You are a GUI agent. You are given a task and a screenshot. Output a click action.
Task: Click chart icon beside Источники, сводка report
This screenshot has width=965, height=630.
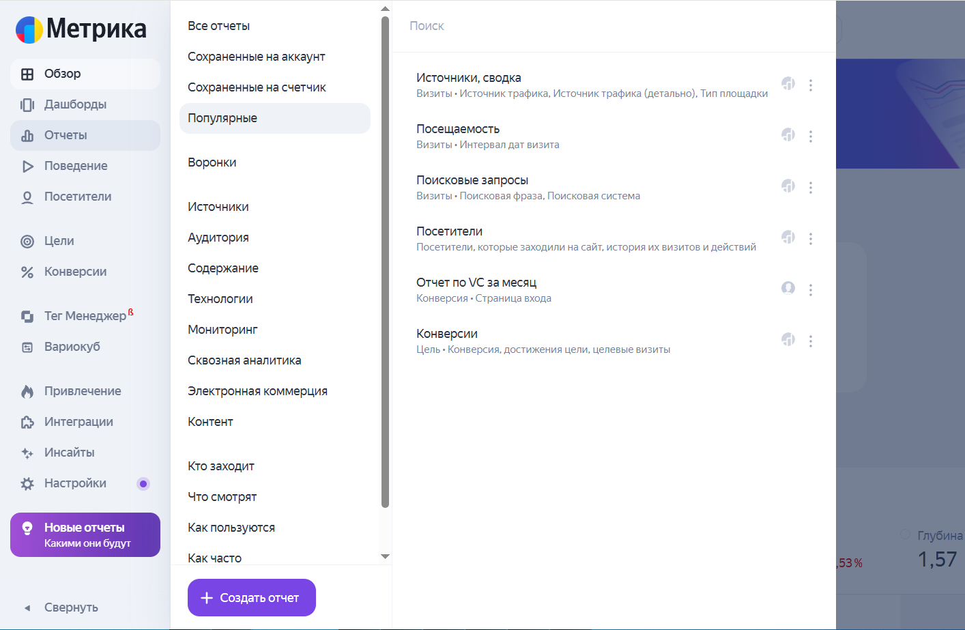(x=788, y=83)
